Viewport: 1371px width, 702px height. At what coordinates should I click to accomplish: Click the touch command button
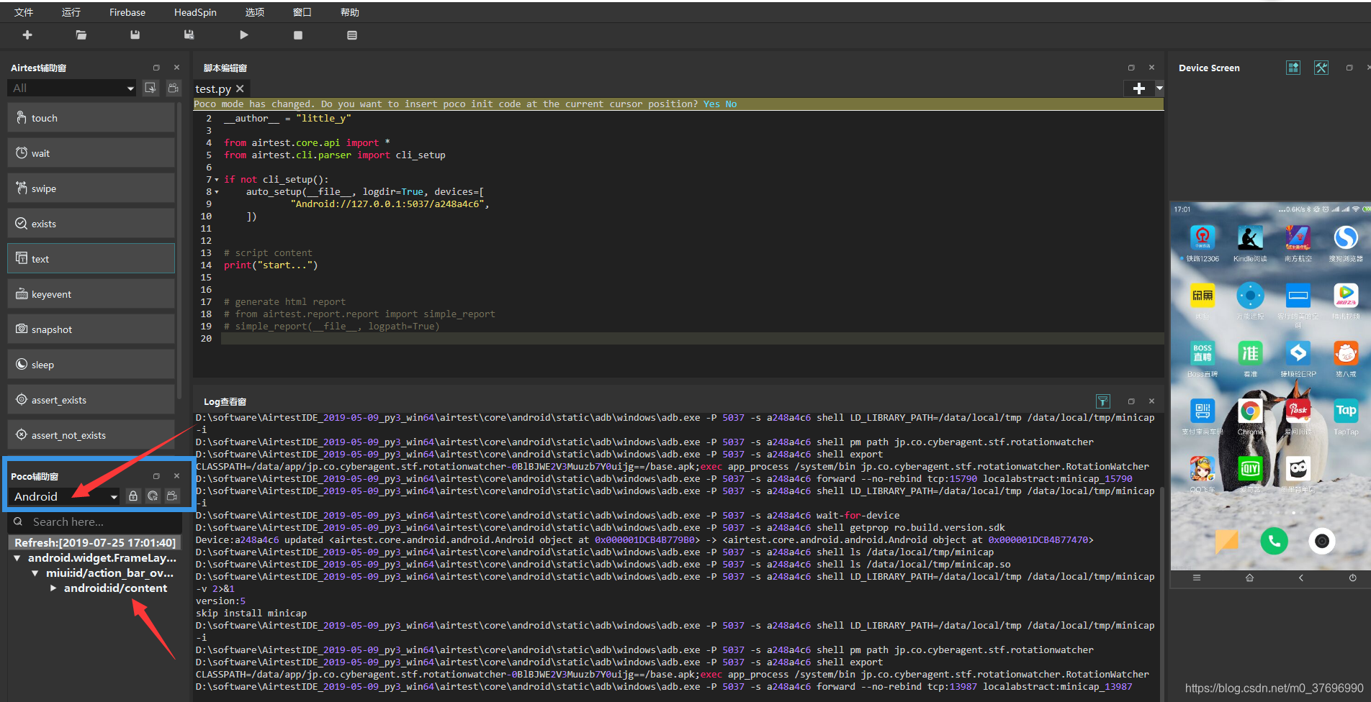point(91,118)
